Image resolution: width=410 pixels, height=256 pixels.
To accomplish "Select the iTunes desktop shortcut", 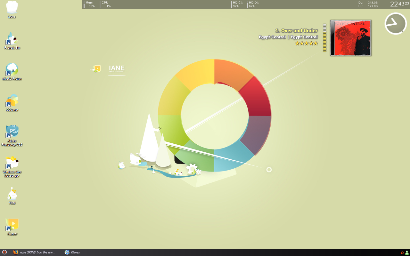I will coord(12,225).
